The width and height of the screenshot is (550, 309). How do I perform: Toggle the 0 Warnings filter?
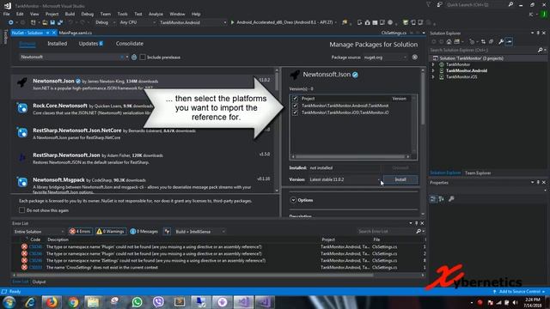pyautogui.click(x=110, y=232)
